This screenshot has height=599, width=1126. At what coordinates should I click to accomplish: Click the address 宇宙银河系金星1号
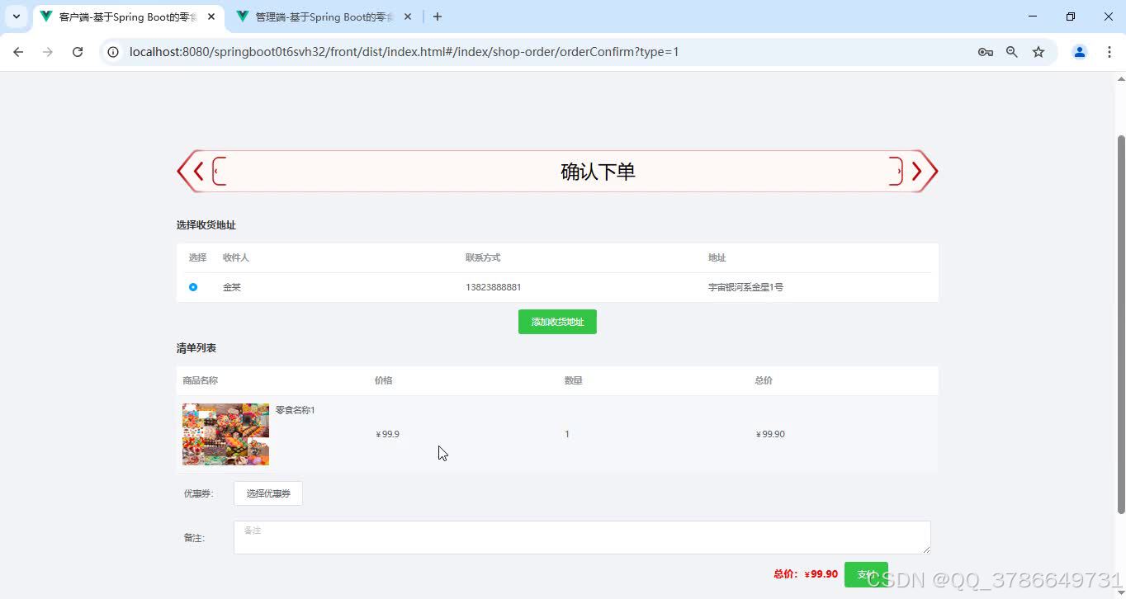[745, 287]
